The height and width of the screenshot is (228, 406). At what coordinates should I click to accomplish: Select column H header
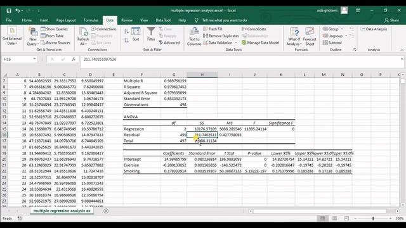click(202, 75)
